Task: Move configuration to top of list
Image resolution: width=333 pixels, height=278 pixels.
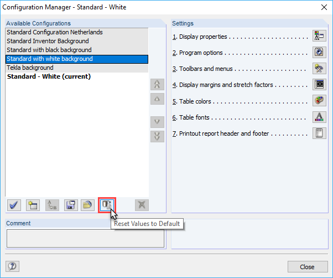Action: pyautogui.click(x=157, y=84)
